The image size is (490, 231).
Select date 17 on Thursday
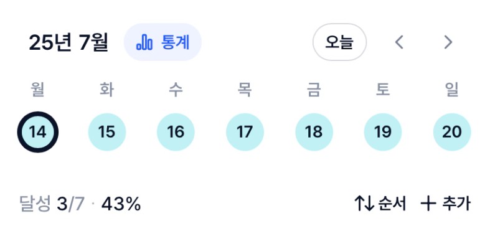click(245, 132)
